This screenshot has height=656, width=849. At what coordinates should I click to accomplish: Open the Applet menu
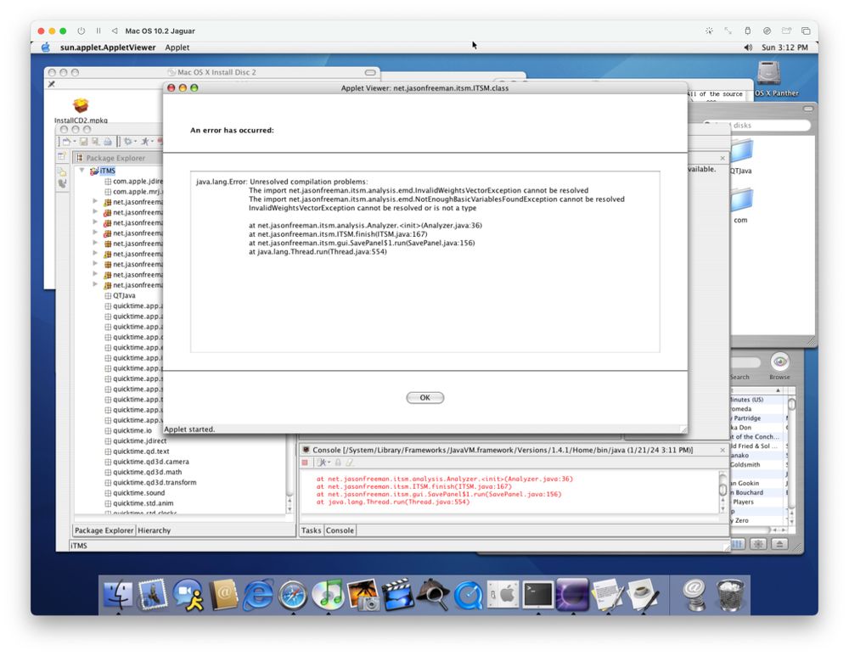177,47
